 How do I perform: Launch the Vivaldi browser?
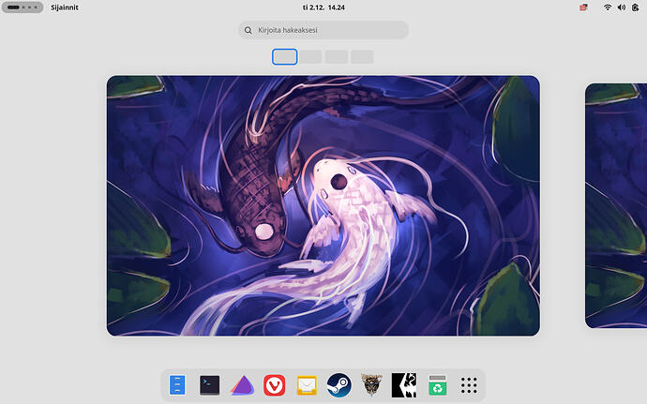tap(274, 385)
